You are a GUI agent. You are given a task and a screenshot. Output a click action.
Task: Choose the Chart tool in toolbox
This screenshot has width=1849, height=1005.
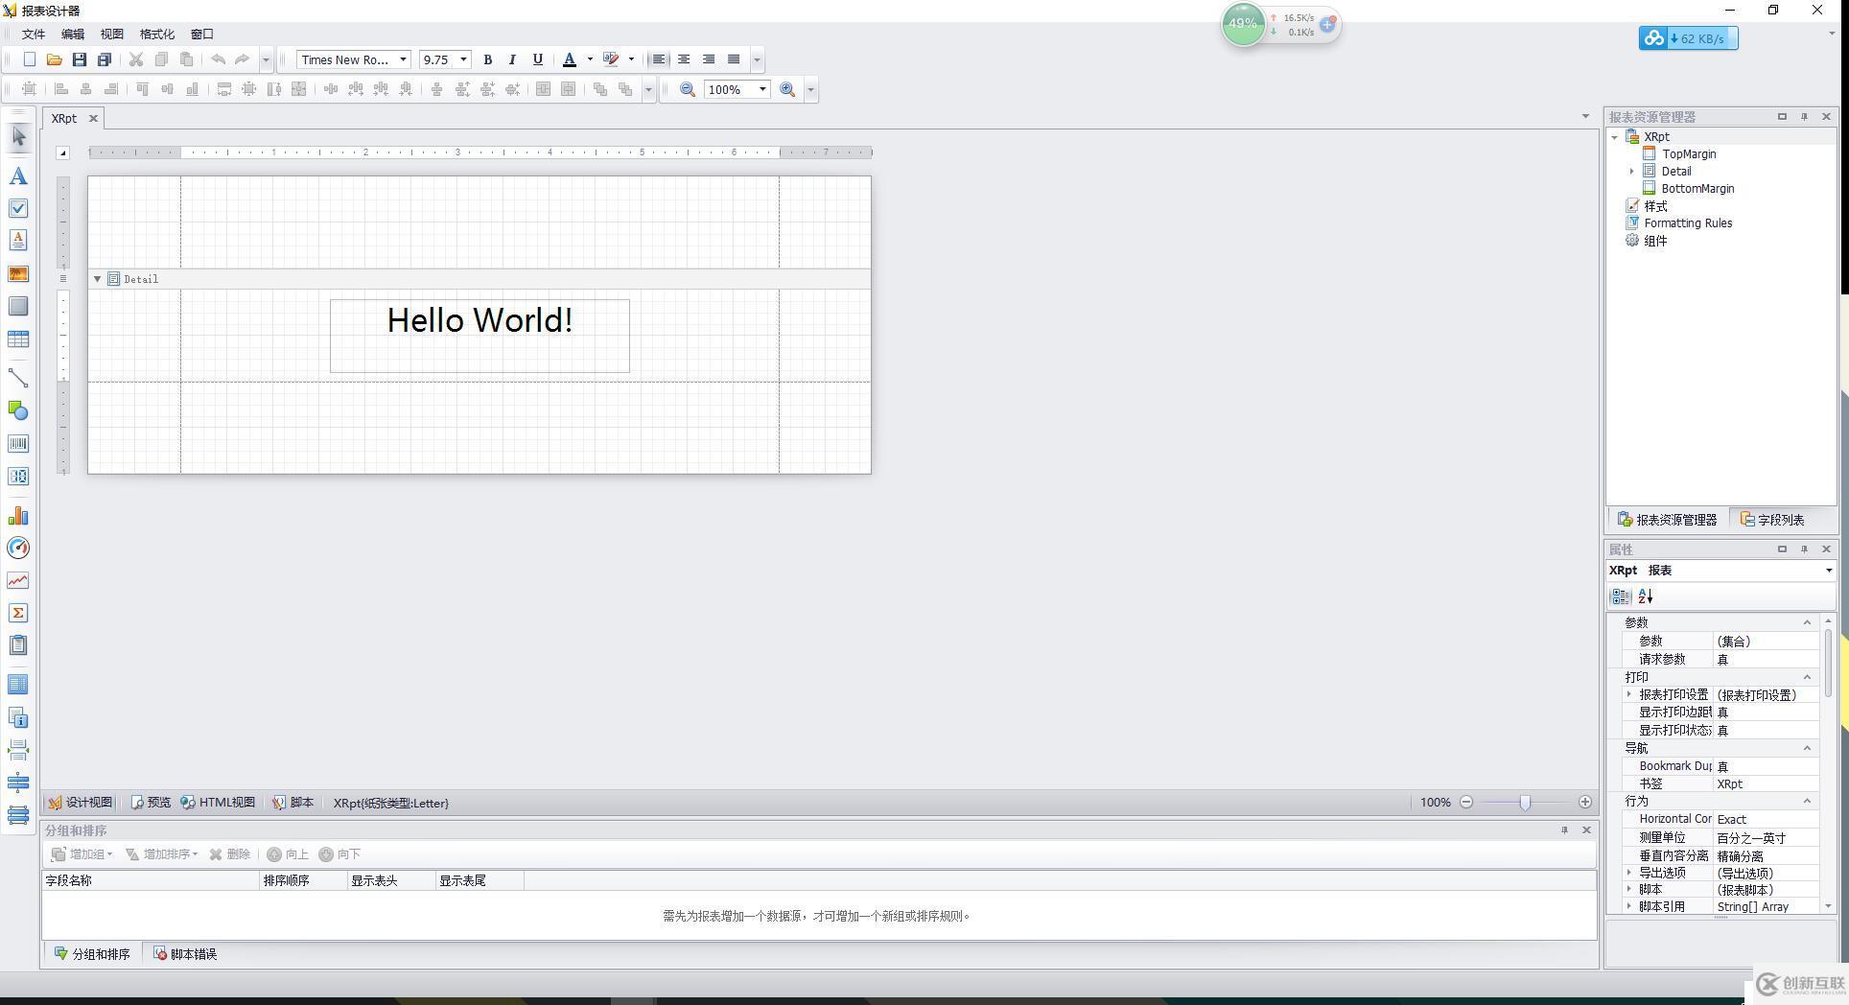tap(18, 517)
